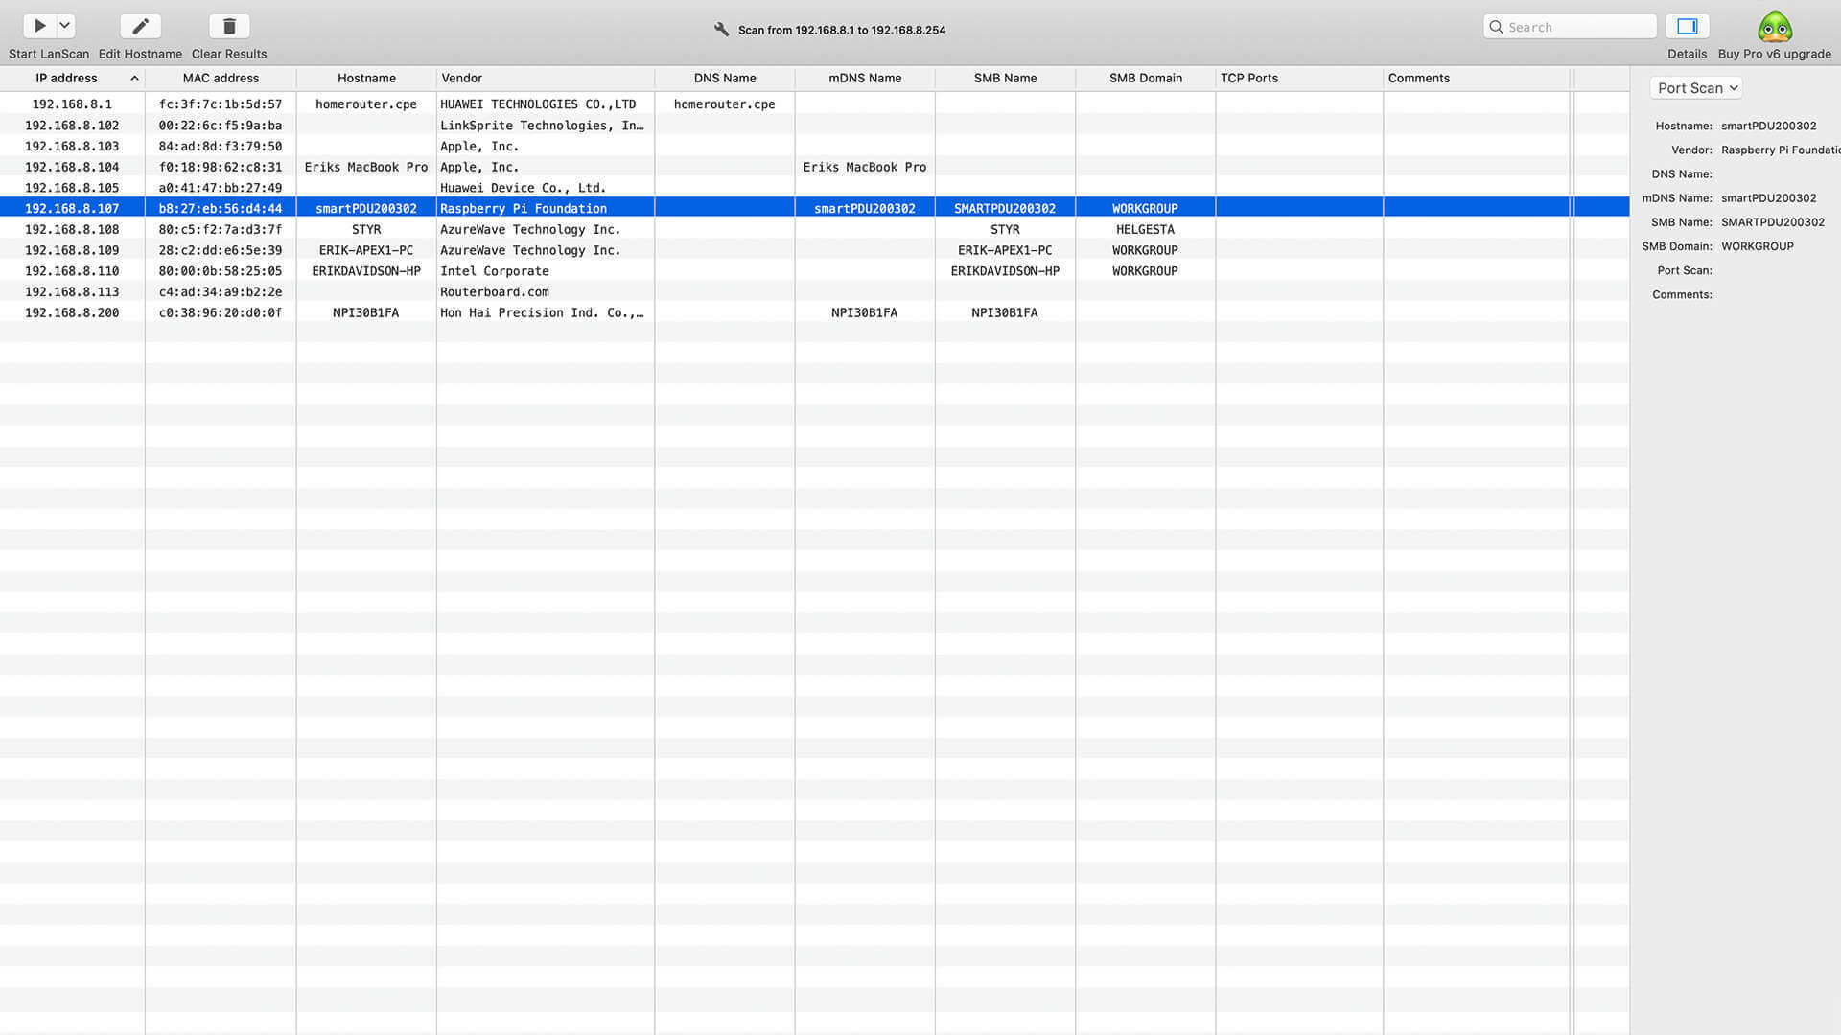This screenshot has width=1841, height=1035.
Task: Click hostname ERIKDAVIDSON-HP in Hostname column
Action: point(366,271)
